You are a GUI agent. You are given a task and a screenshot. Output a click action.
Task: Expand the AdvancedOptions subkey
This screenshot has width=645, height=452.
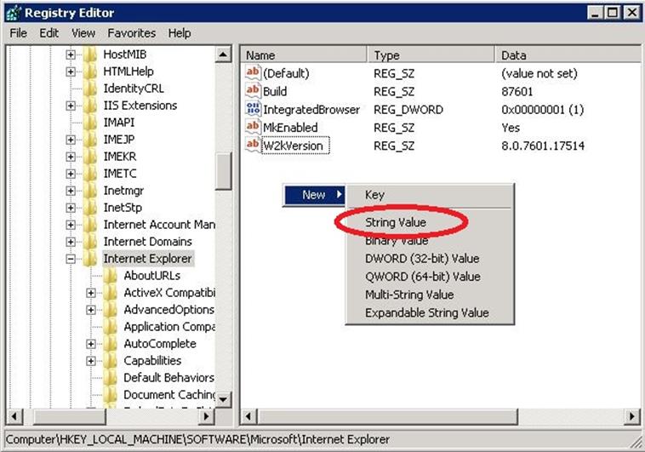coord(91,310)
